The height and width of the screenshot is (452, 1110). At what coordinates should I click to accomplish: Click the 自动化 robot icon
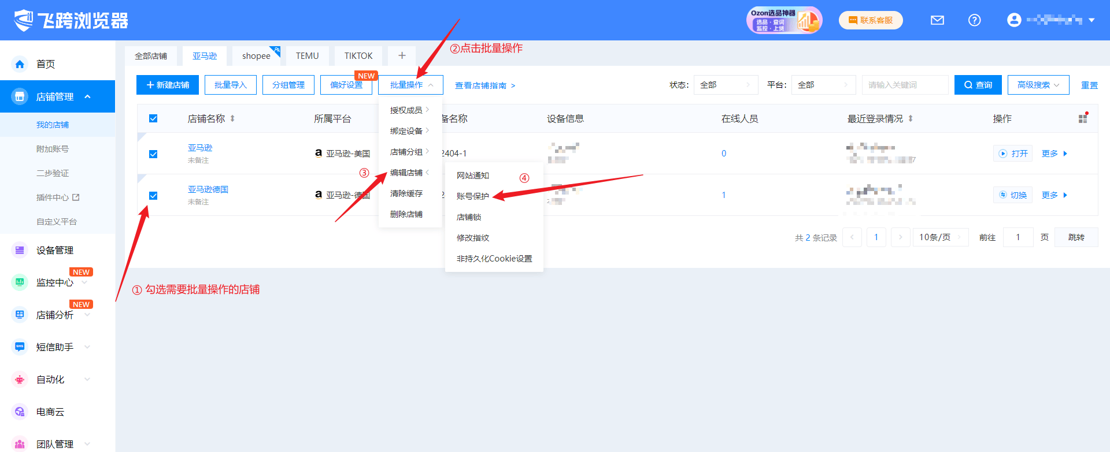pos(20,379)
